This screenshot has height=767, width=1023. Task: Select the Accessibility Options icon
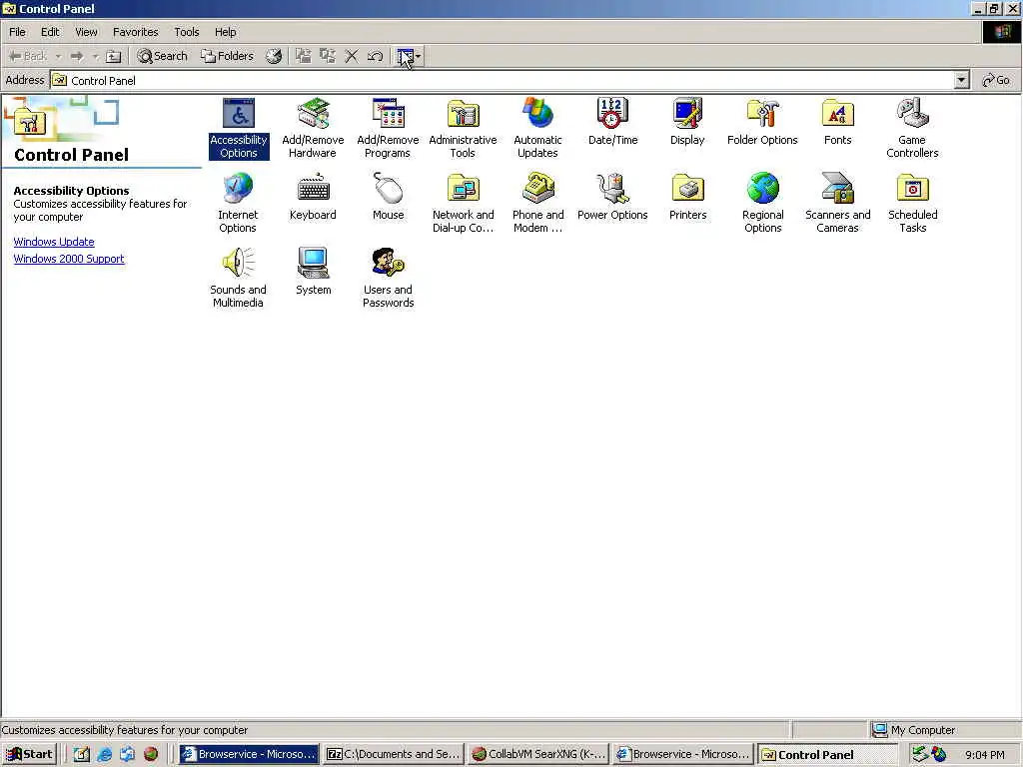[238, 129]
